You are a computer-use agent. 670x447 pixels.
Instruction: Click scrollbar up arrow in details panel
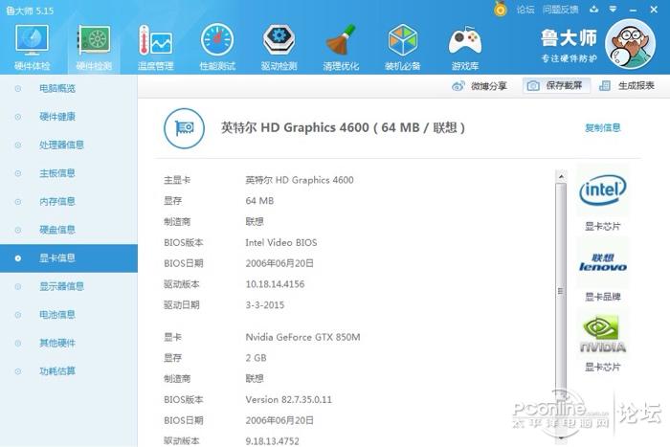point(561,176)
